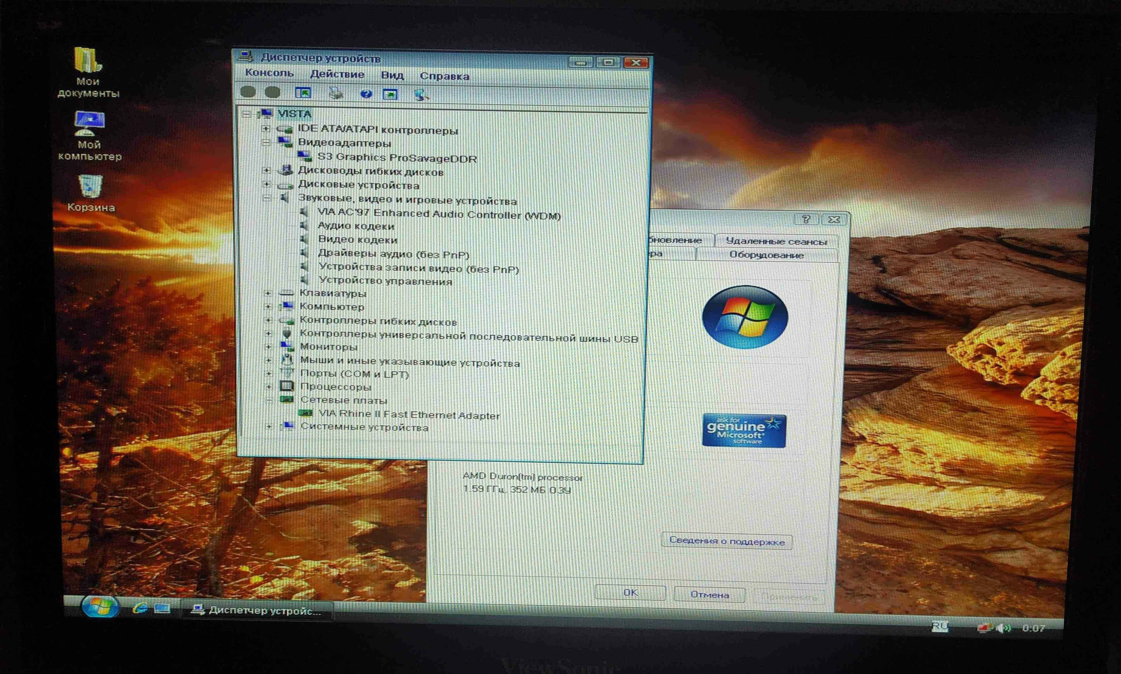The width and height of the screenshot is (1121, 674).
Task: Select Устройства записи видео (без PnP)
Action: coord(419,268)
